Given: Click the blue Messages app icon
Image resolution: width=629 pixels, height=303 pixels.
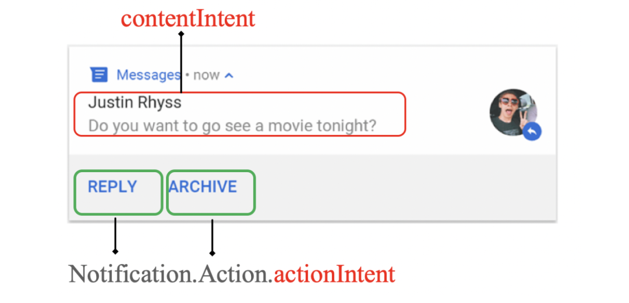Looking at the screenshot, I should pyautogui.click(x=99, y=75).
